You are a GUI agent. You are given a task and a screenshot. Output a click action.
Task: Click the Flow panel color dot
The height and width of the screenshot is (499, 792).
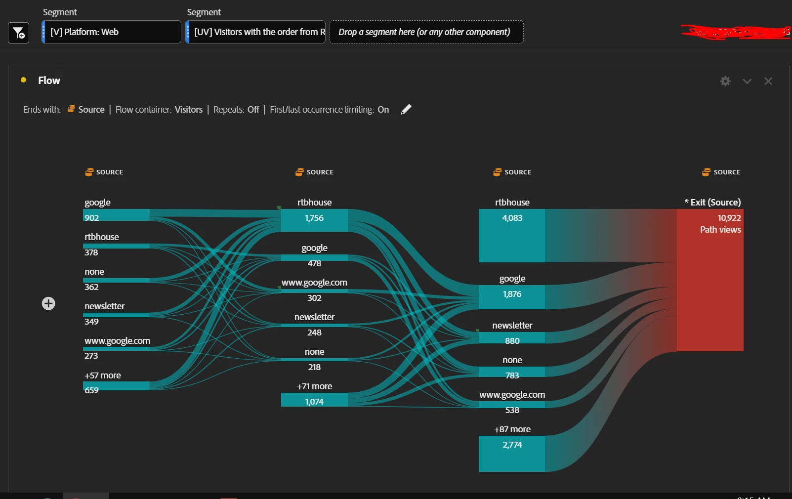tap(23, 80)
